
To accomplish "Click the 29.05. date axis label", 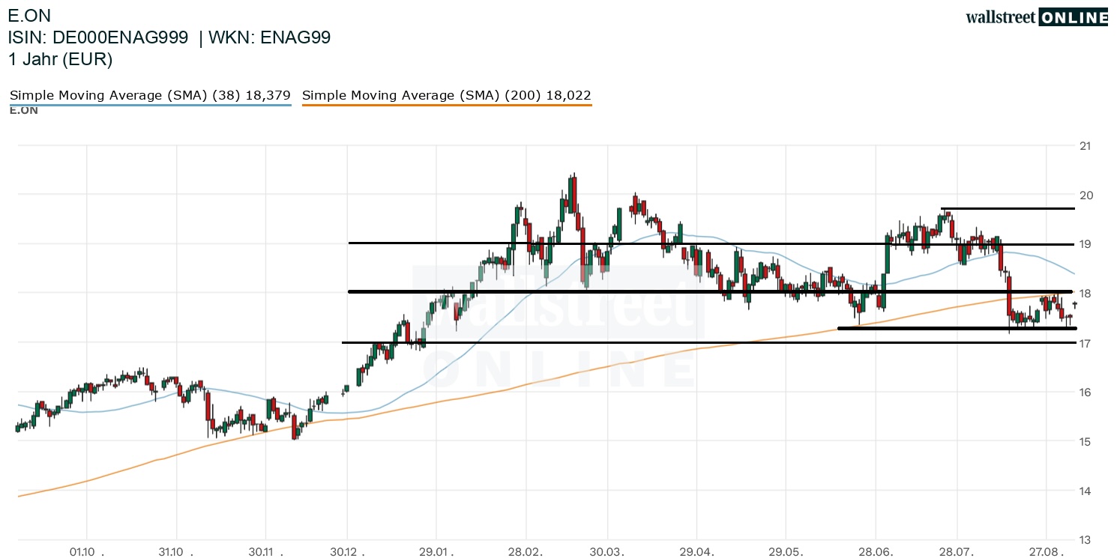I will click(787, 551).
